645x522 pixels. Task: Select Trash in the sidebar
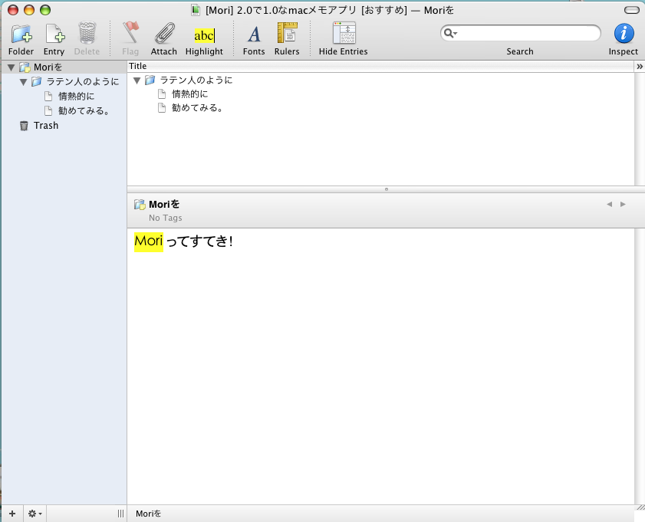[45, 126]
